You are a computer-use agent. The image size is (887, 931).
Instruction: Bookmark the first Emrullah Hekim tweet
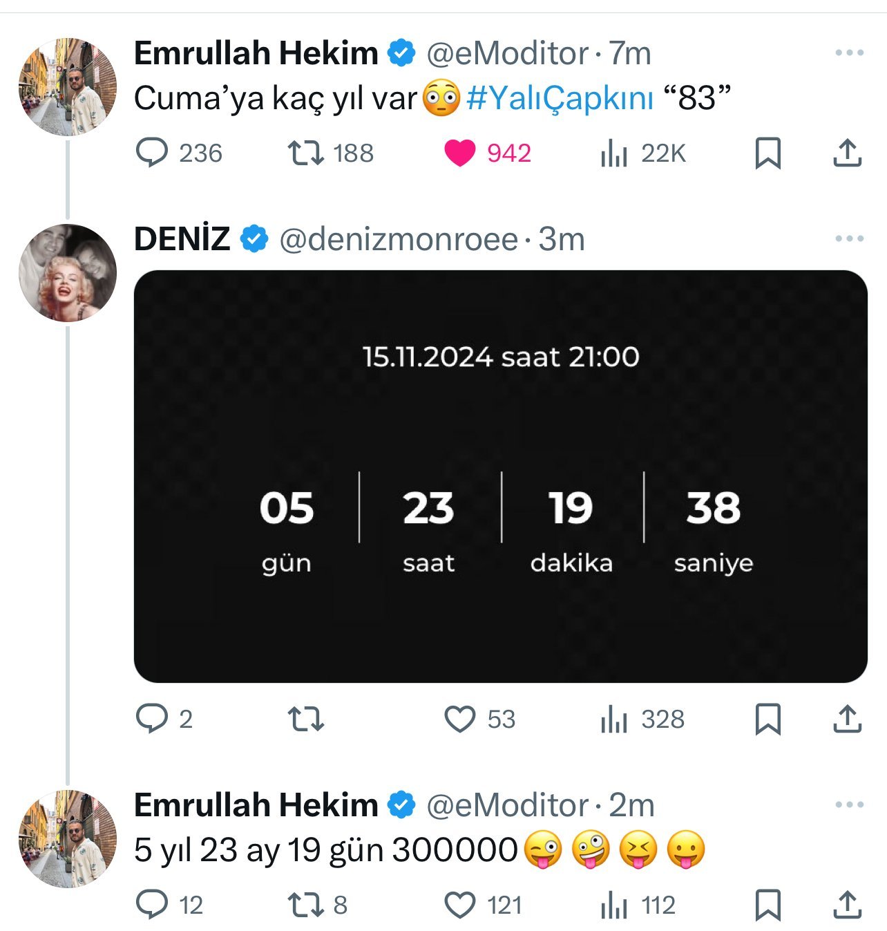767,153
